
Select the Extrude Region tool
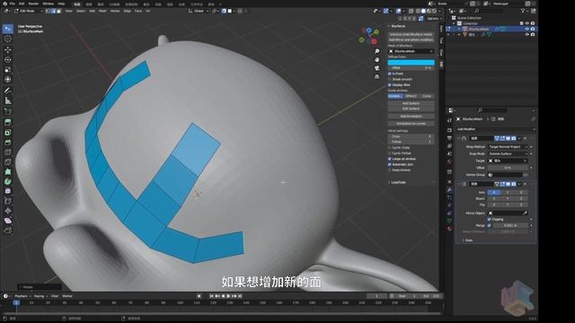tap(8, 122)
